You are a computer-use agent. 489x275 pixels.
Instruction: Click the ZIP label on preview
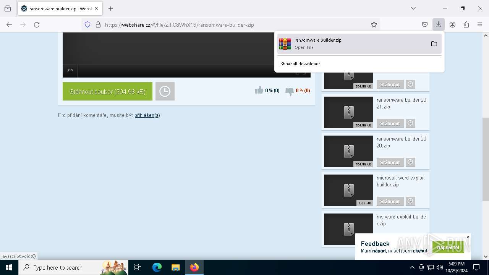[70, 71]
